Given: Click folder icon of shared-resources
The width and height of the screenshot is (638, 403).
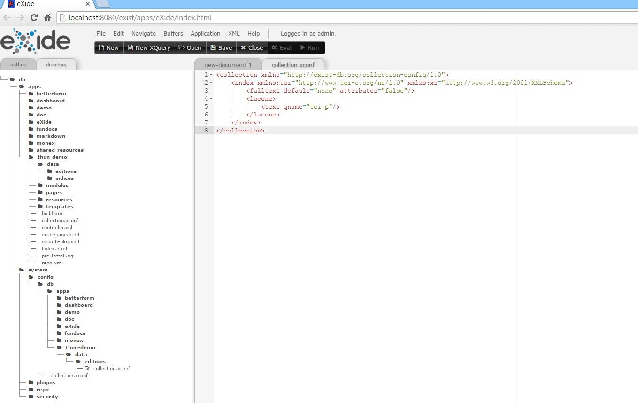Looking at the screenshot, I should tap(31, 150).
